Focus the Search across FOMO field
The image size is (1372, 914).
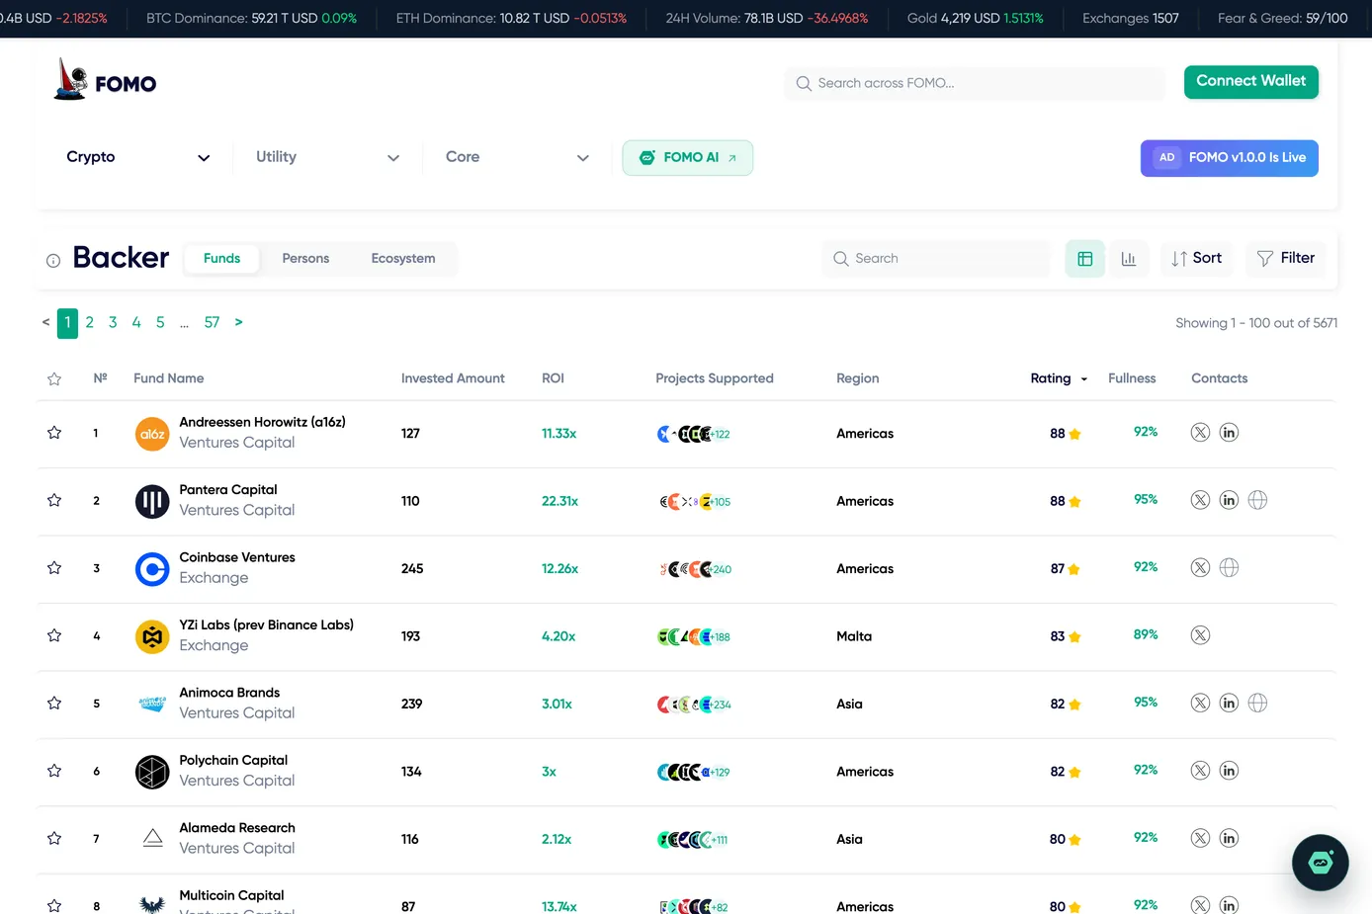click(x=975, y=83)
